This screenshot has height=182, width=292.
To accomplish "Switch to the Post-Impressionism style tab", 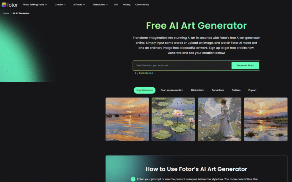I will point(172,90).
